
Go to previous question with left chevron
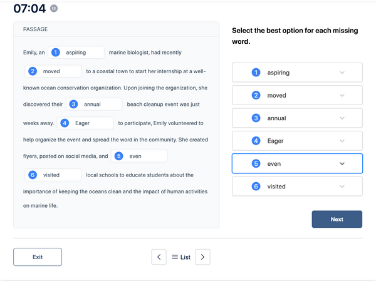click(159, 257)
